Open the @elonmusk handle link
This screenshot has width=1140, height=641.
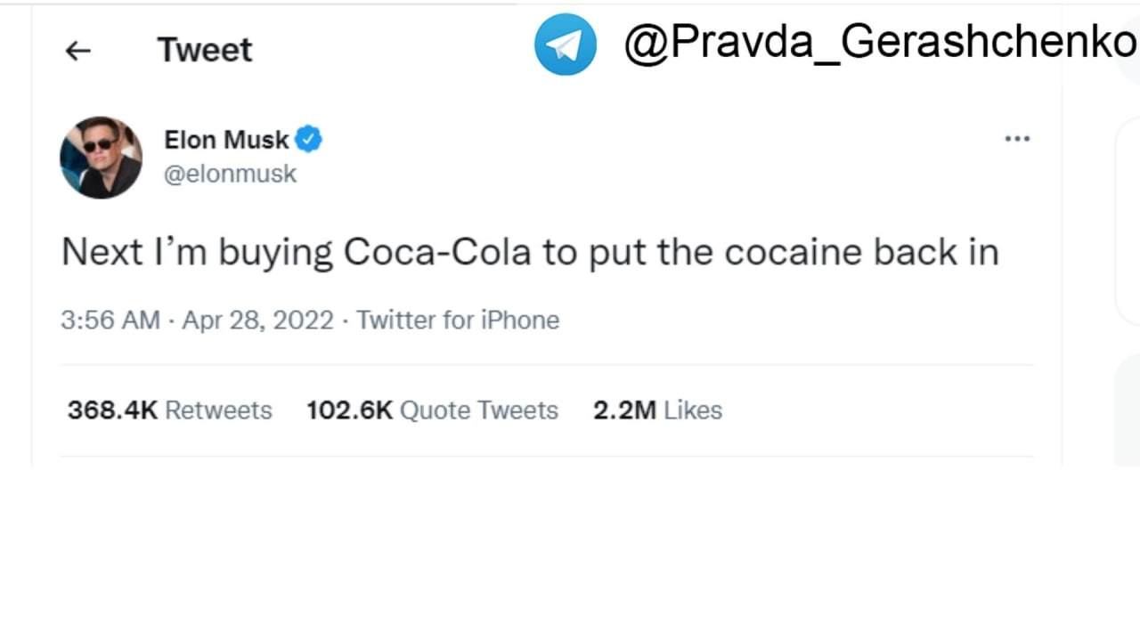click(230, 174)
